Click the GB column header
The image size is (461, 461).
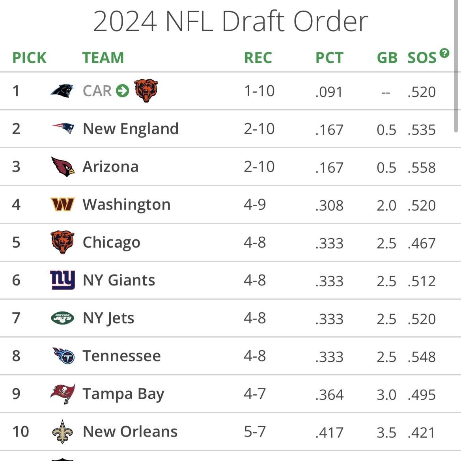[387, 58]
